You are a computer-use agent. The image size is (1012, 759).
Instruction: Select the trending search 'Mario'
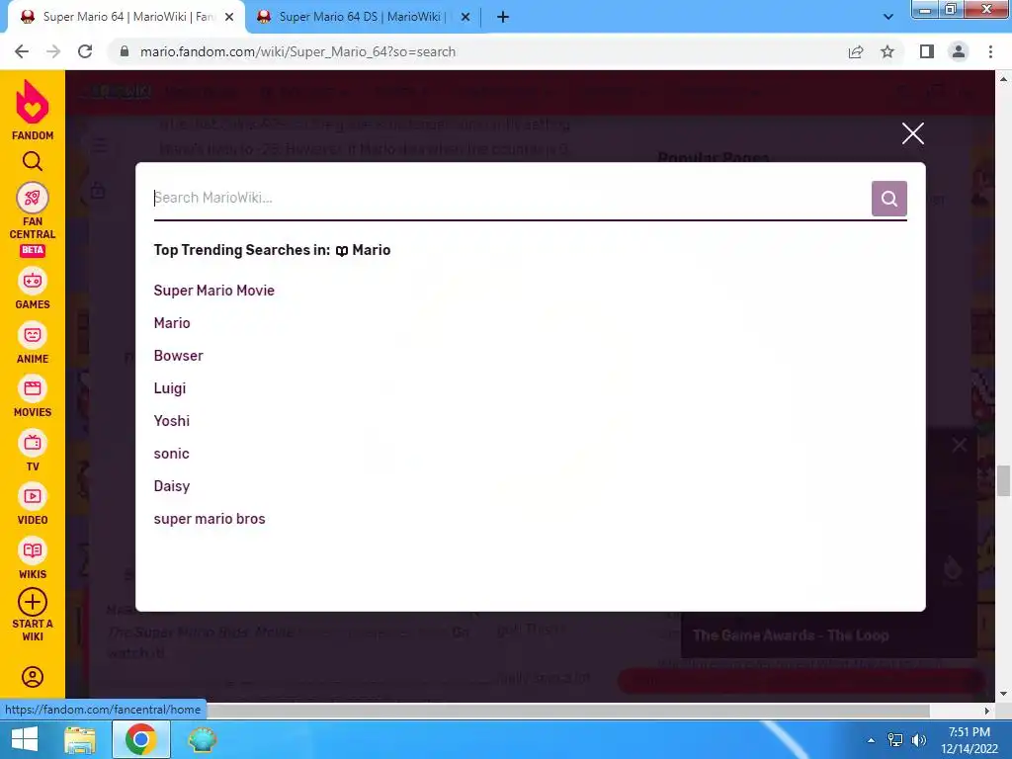coord(172,323)
